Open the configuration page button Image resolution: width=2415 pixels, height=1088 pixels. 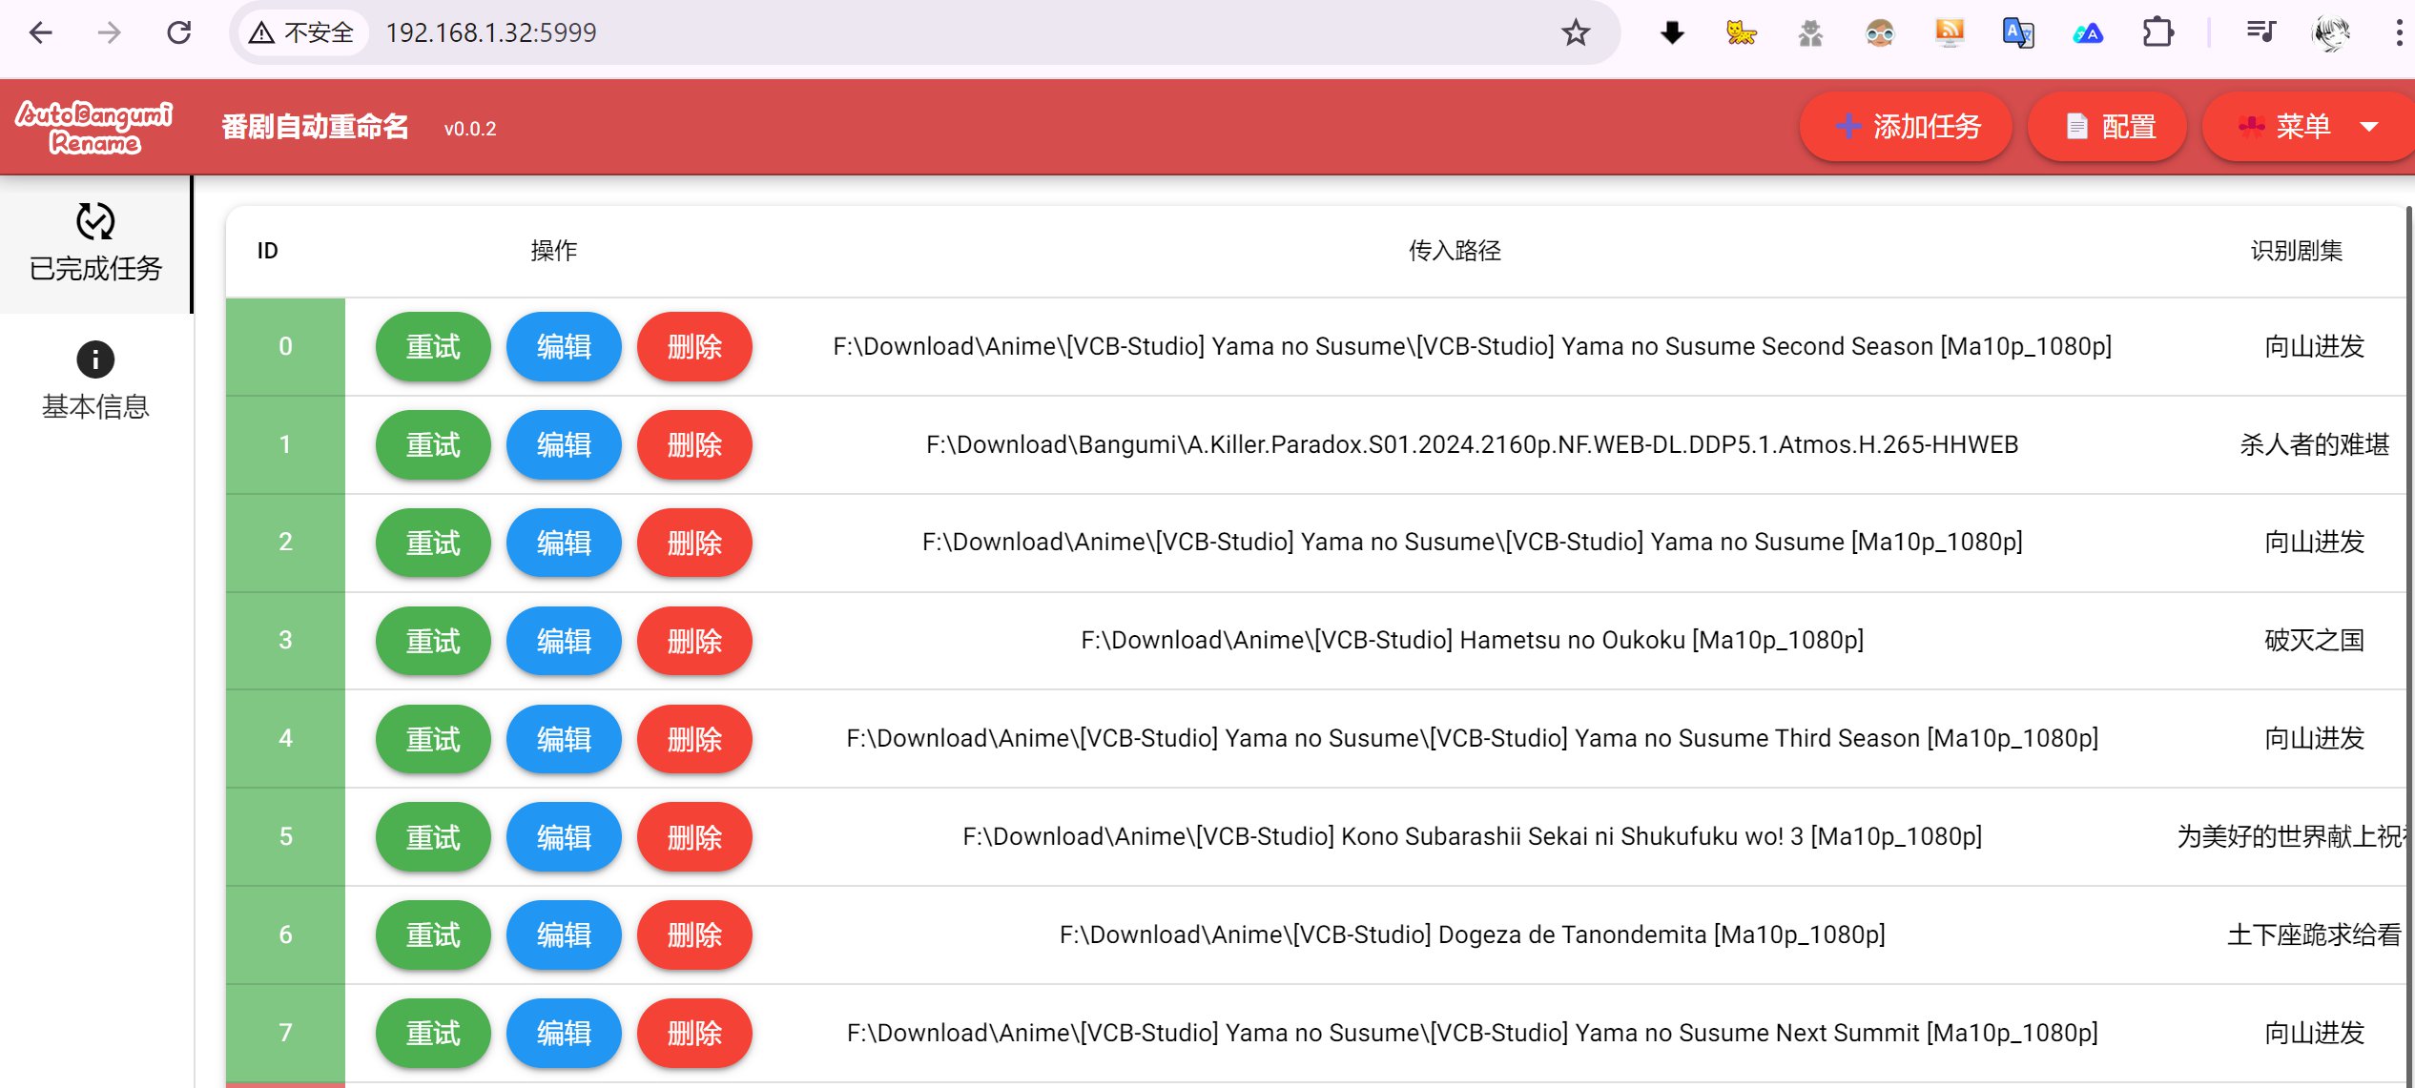pyautogui.click(x=2108, y=127)
